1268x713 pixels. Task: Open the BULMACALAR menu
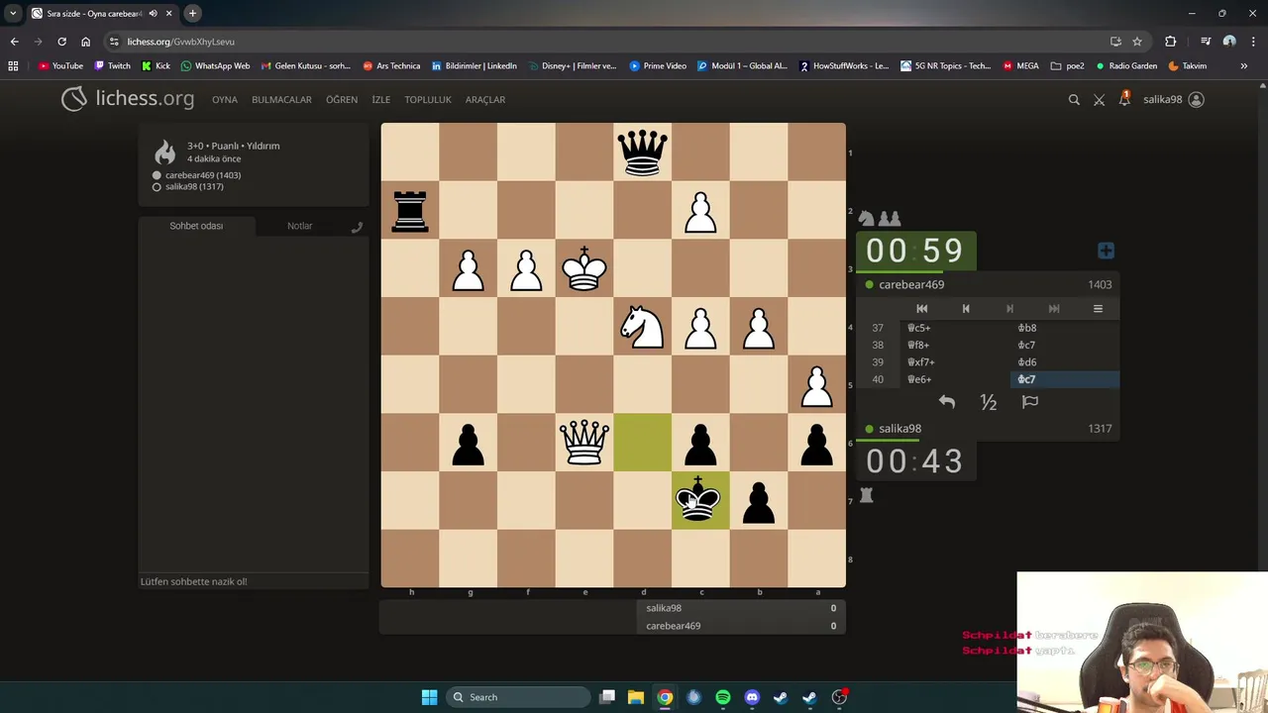281,99
